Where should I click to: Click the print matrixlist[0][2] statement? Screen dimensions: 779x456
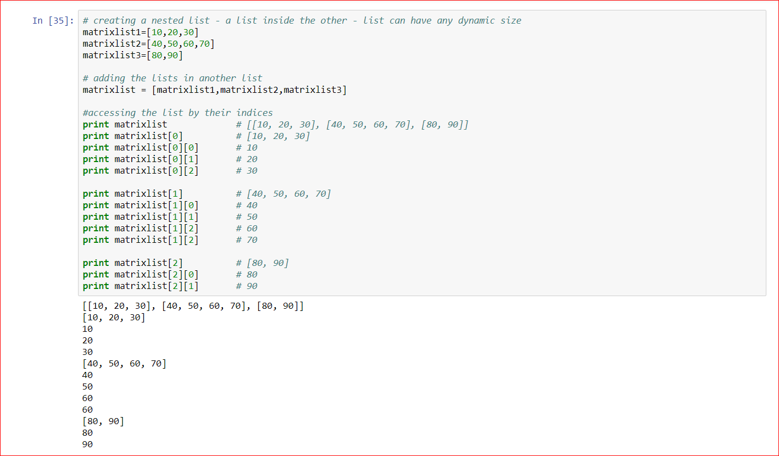(141, 171)
